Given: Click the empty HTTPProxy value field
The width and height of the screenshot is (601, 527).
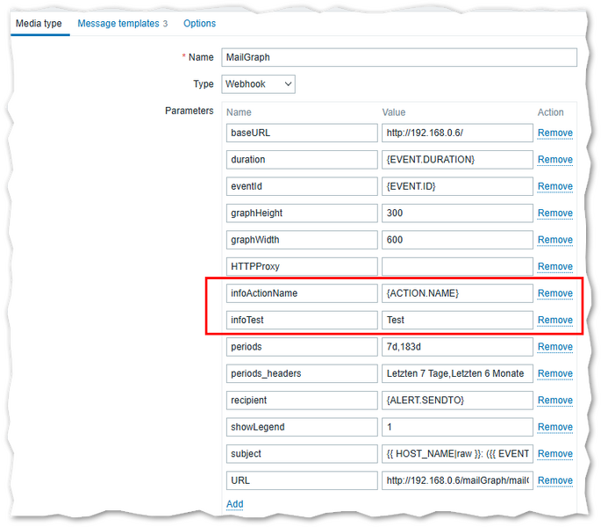Looking at the screenshot, I should click(457, 267).
